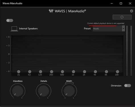This screenshot has width=135, height=107.
Task: Click the WAVES | MaxxAudio title text
Action: tap(70, 11)
